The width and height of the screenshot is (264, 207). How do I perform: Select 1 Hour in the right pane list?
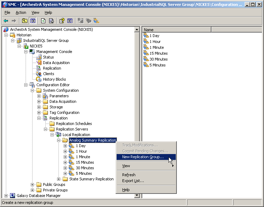pos(155,42)
